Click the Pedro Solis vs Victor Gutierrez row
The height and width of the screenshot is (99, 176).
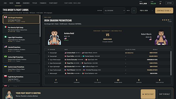[x=107, y=73]
